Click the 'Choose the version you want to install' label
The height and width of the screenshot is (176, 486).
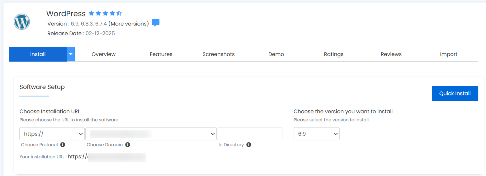click(x=343, y=111)
